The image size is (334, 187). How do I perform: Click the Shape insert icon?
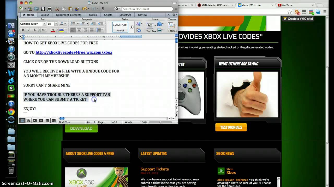pos(160,24)
